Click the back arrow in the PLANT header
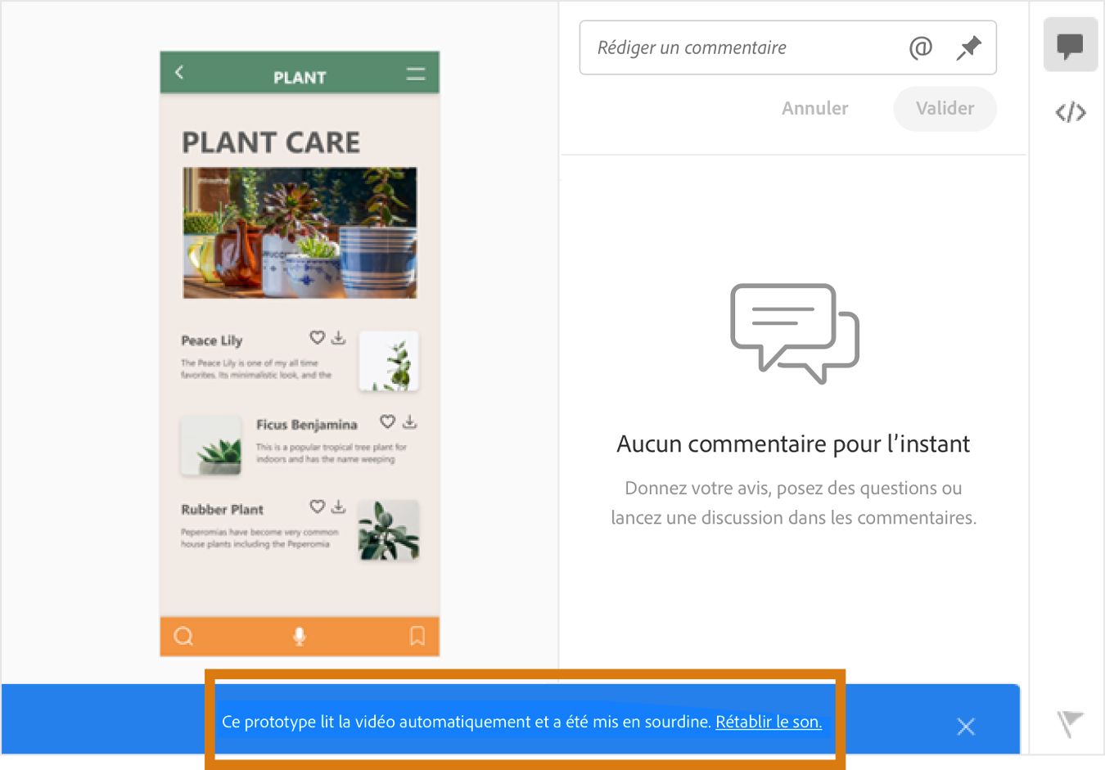Image resolution: width=1105 pixels, height=770 pixels. 179,72
